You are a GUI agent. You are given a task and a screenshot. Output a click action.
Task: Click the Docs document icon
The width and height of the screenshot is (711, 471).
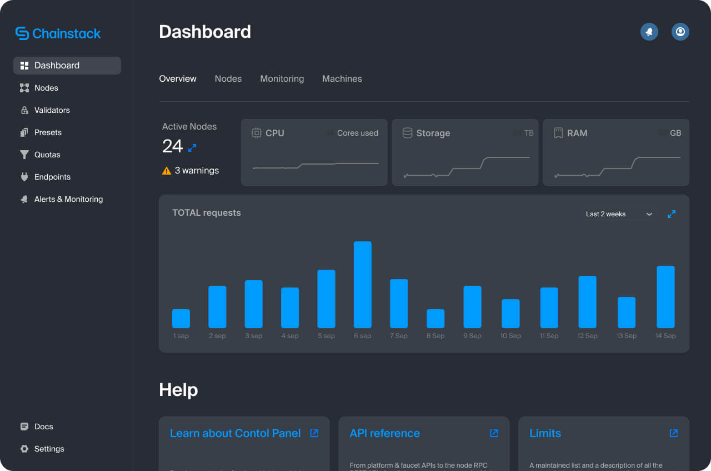(x=24, y=427)
